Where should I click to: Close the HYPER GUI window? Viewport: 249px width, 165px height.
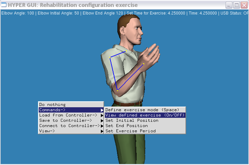(244, 5)
